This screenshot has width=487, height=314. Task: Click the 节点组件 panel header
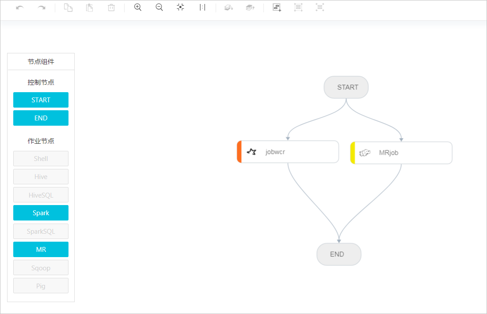[41, 62]
